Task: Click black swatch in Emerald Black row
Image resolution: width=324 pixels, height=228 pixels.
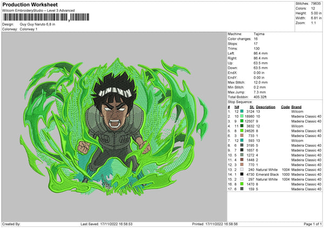Action: click(242, 174)
